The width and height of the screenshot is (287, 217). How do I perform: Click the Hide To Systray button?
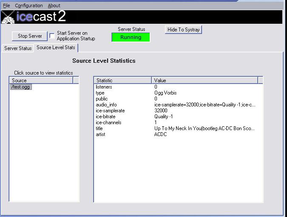(183, 30)
